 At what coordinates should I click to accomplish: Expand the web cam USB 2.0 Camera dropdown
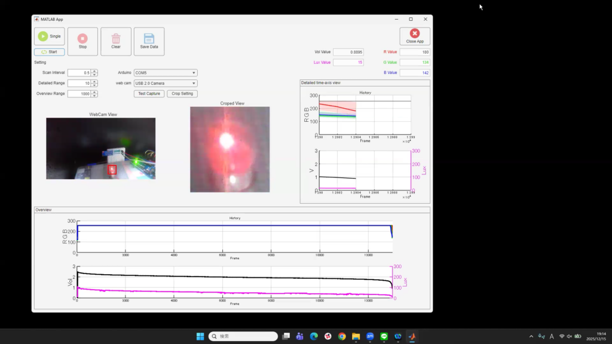166,83
